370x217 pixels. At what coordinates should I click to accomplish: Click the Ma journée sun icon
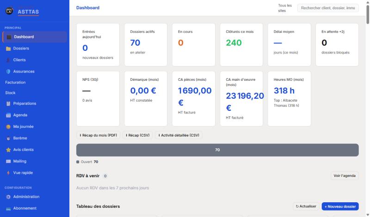(x=8, y=127)
